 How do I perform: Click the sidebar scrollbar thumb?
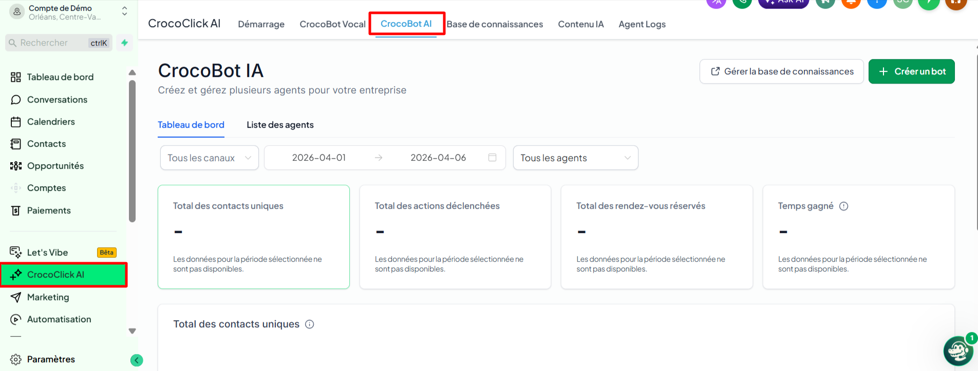coord(132,151)
